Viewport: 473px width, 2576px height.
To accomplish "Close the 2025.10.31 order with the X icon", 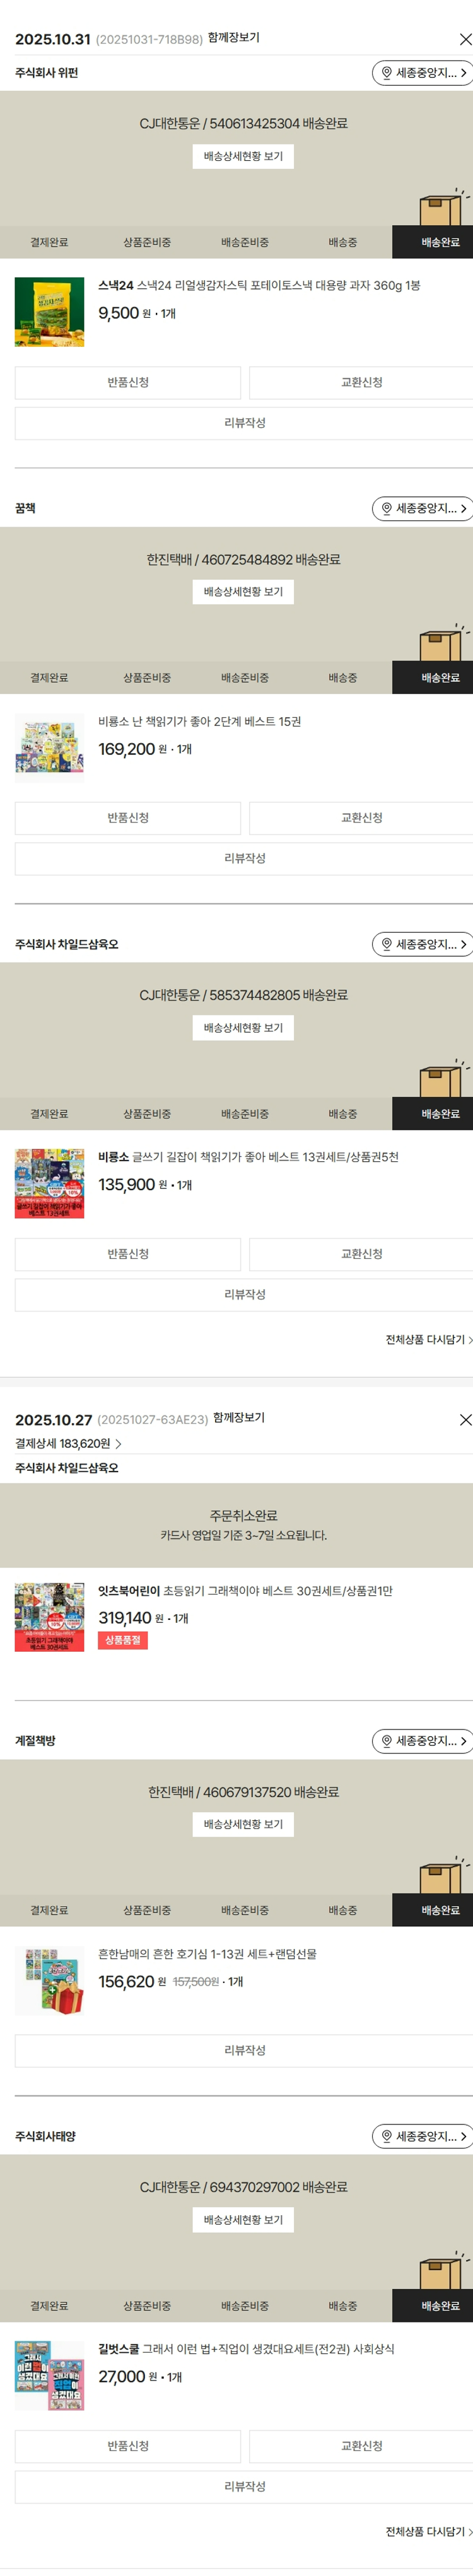I will coord(464,40).
